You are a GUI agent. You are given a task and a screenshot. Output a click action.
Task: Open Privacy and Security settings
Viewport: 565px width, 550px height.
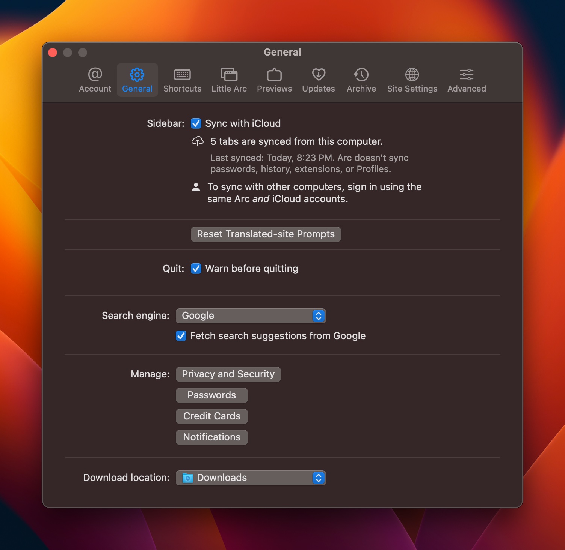coord(228,374)
